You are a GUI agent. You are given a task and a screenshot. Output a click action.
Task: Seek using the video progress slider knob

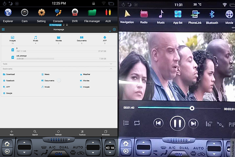point(192,108)
